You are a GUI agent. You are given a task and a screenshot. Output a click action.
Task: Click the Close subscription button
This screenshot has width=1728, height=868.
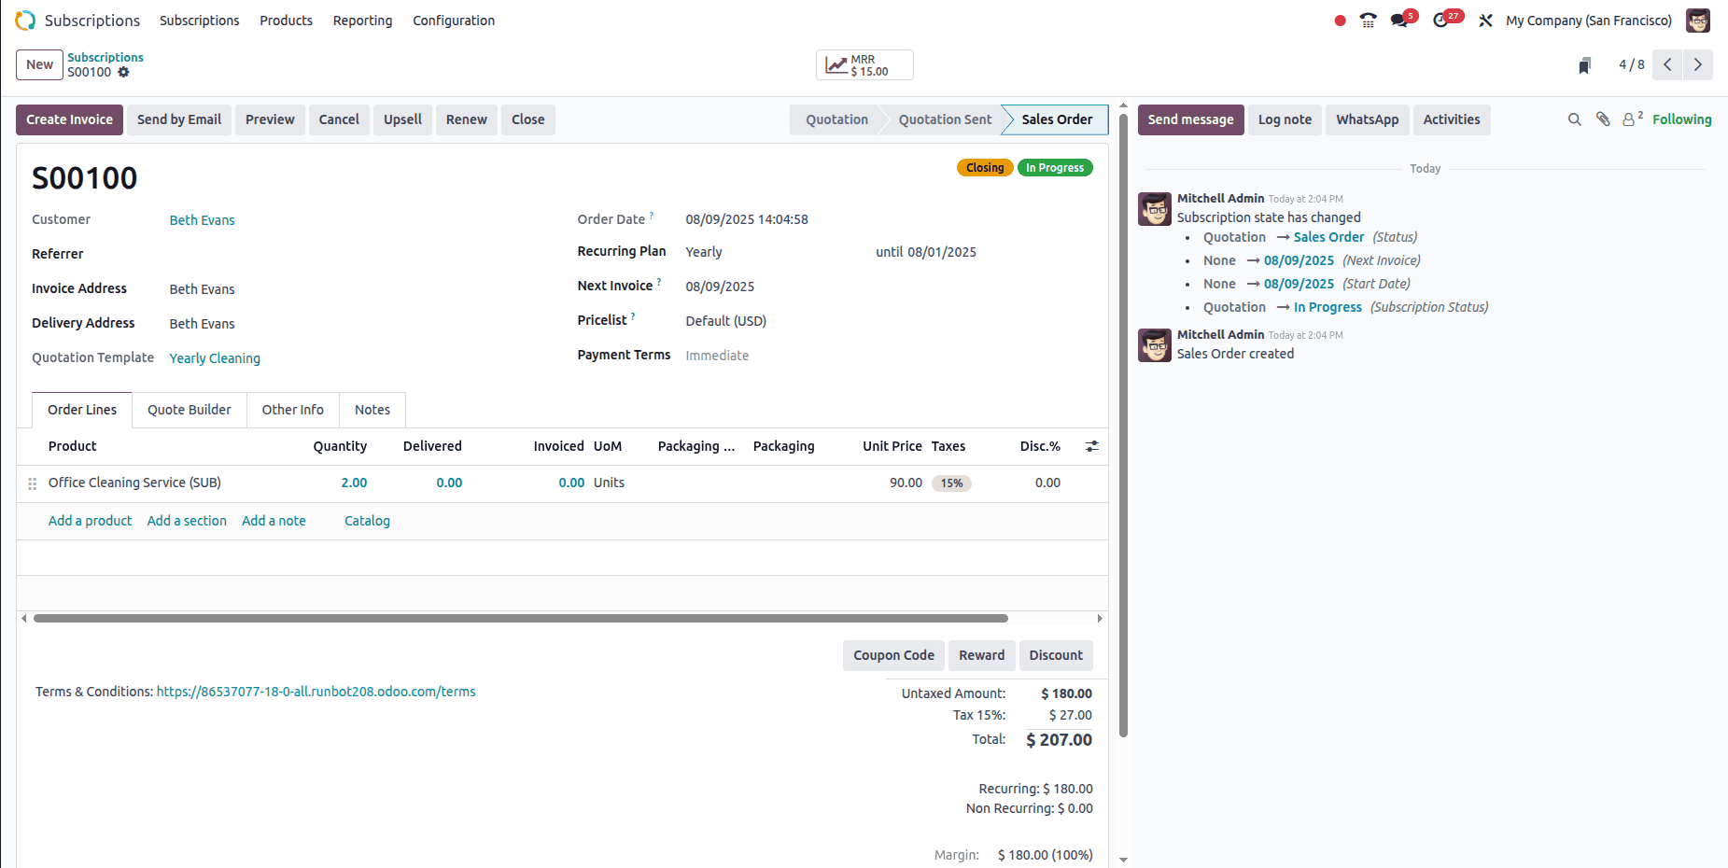528,119
